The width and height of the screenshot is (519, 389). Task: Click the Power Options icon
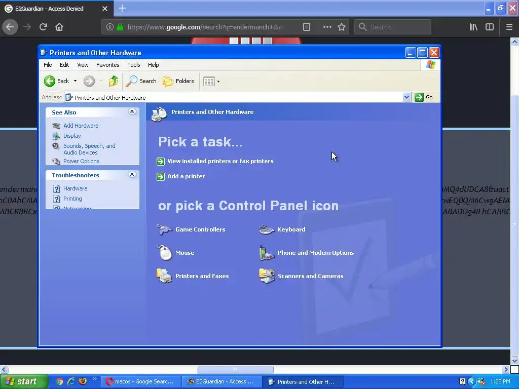click(x=56, y=162)
